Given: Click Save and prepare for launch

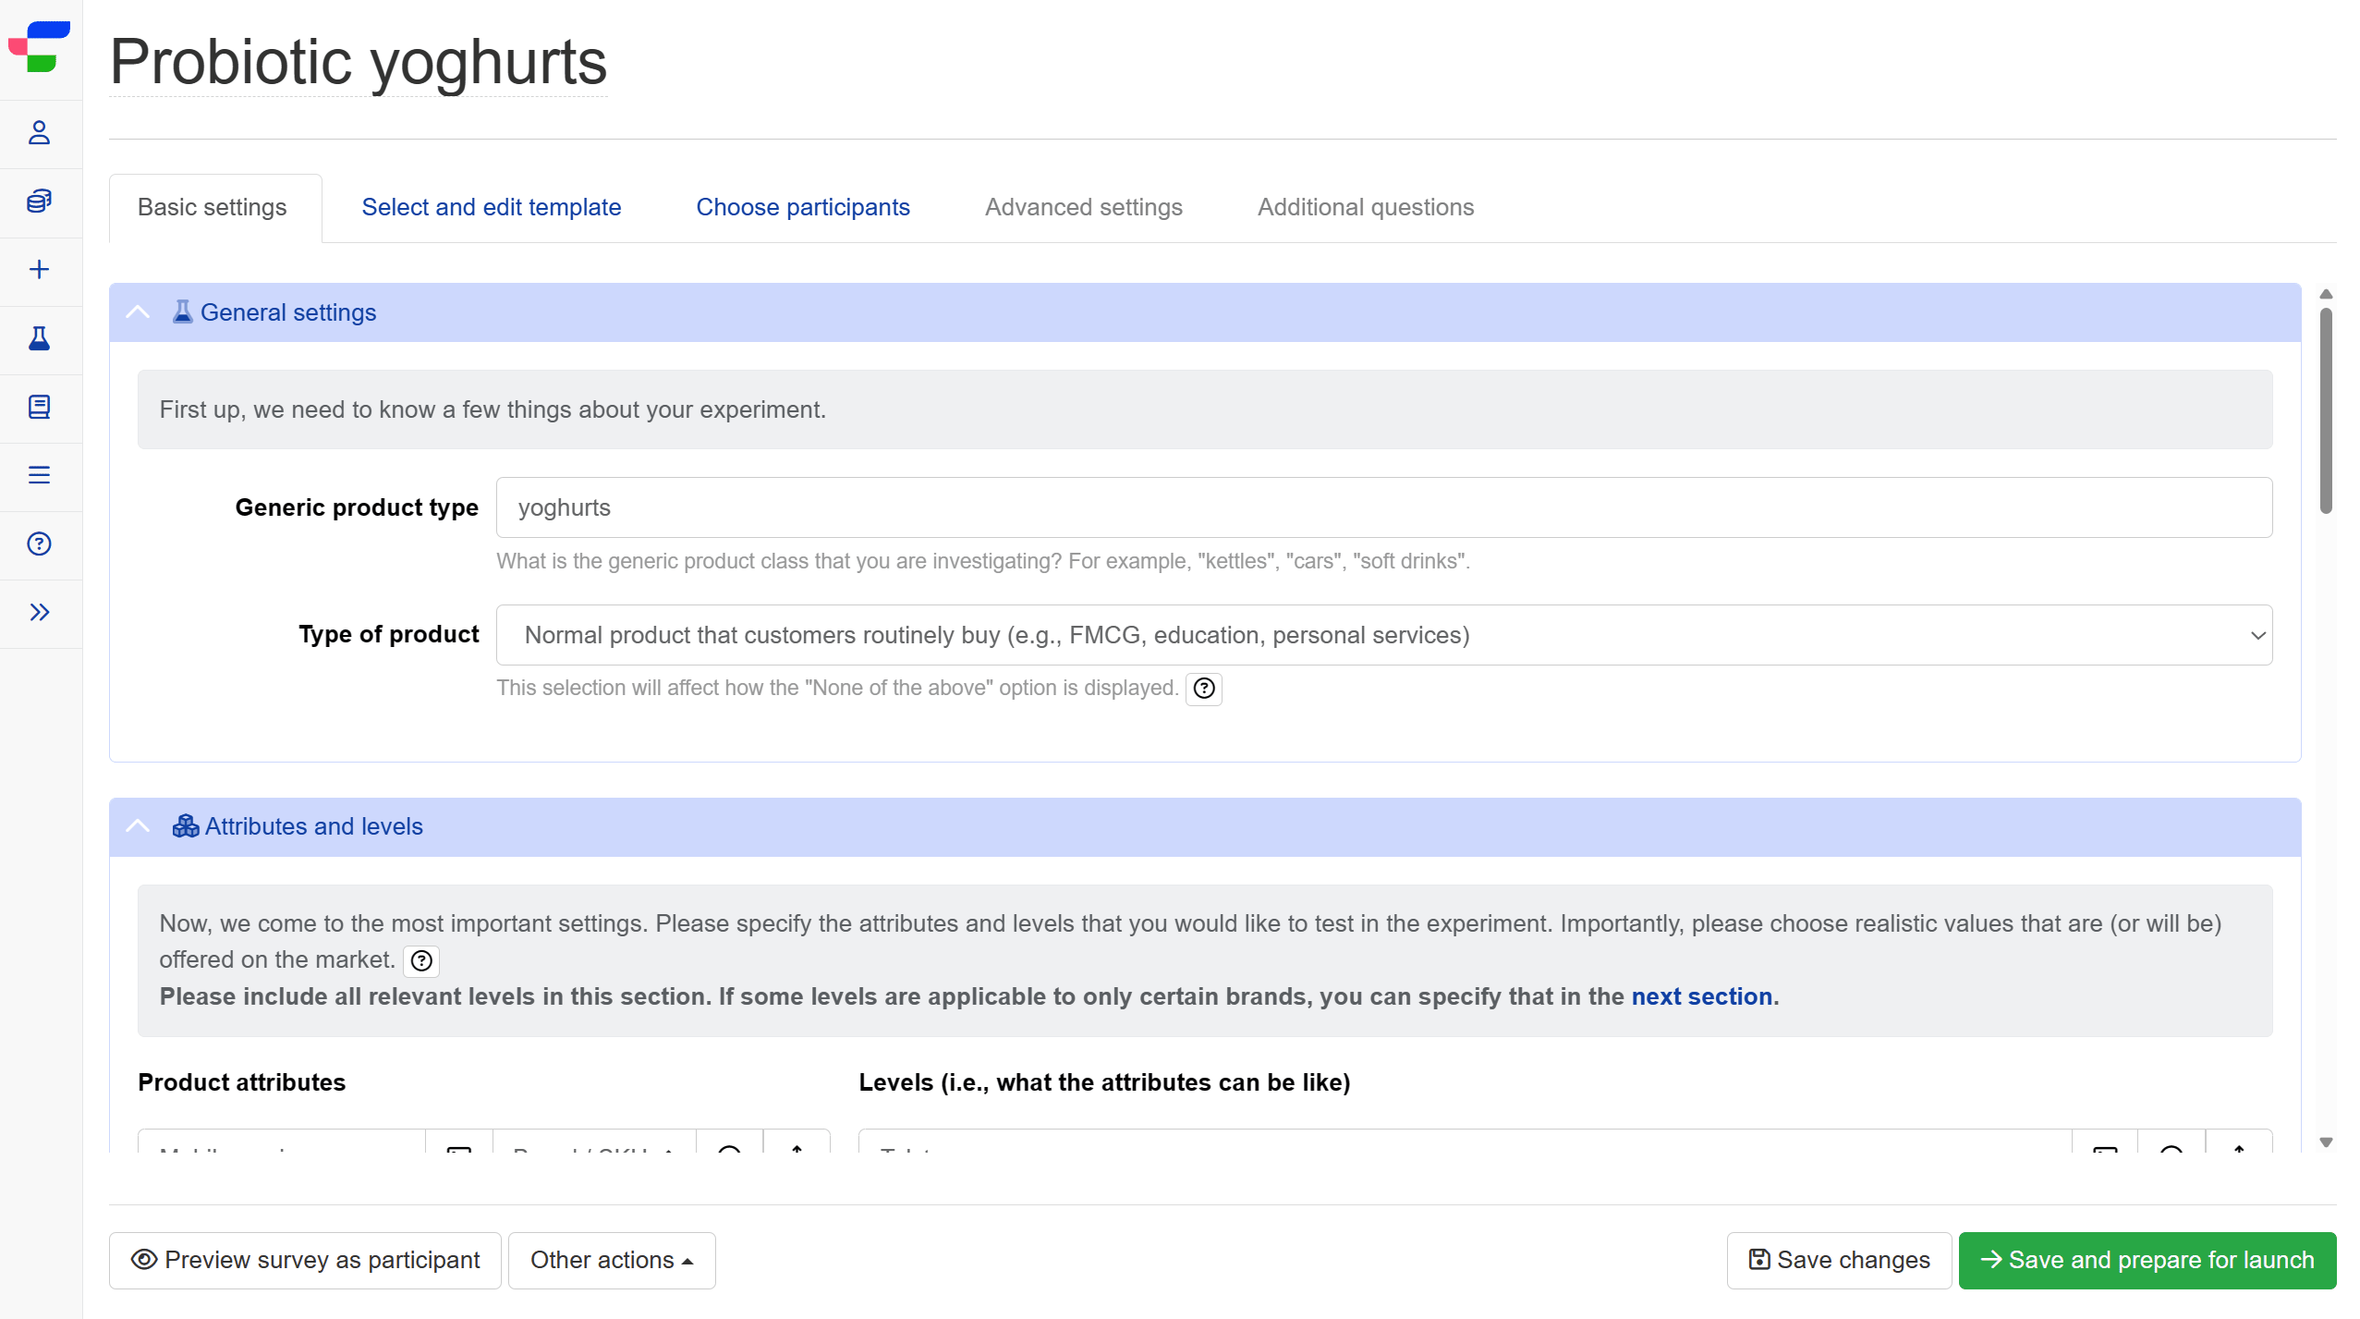Looking at the screenshot, I should [x=2147, y=1261].
